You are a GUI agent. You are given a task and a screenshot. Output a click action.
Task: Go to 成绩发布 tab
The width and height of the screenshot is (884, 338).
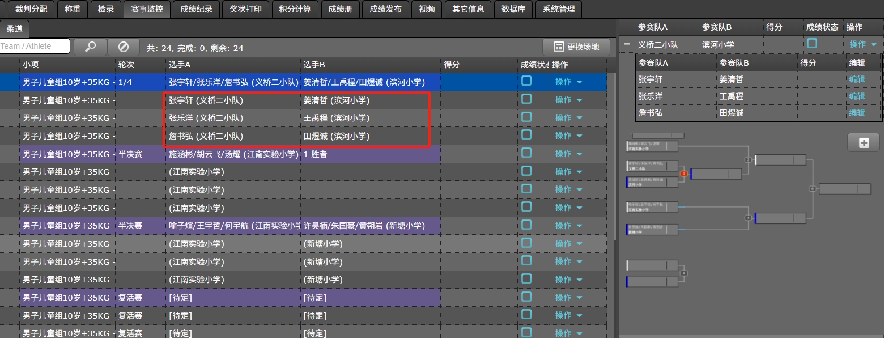pos(386,9)
